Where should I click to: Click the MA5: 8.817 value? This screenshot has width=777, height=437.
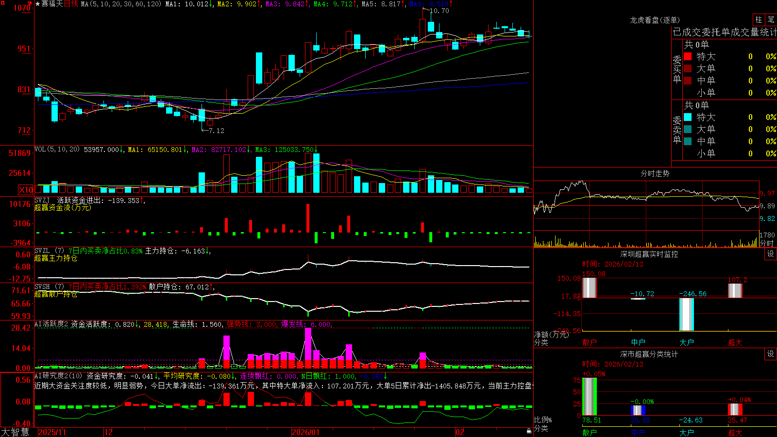[384, 4]
